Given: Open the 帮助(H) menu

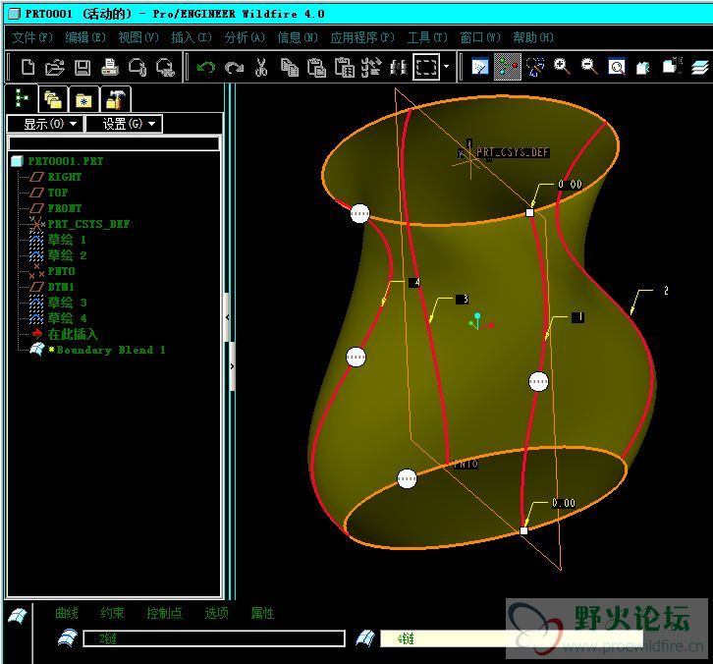Looking at the screenshot, I should coord(533,37).
